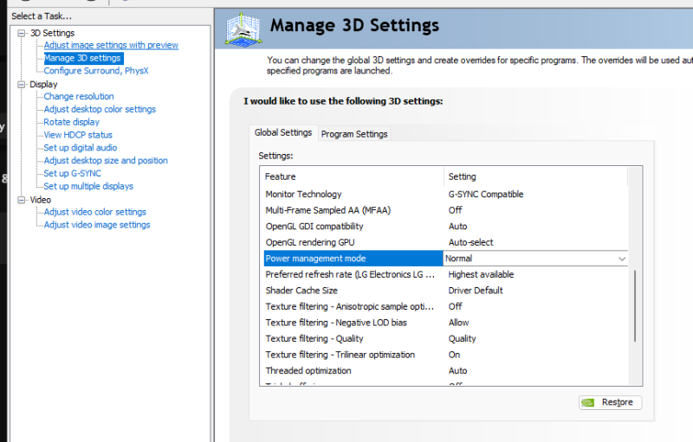Screen dimensions: 693x442
Task: Select Manage 3D settings in task tree
Action: click(83, 58)
